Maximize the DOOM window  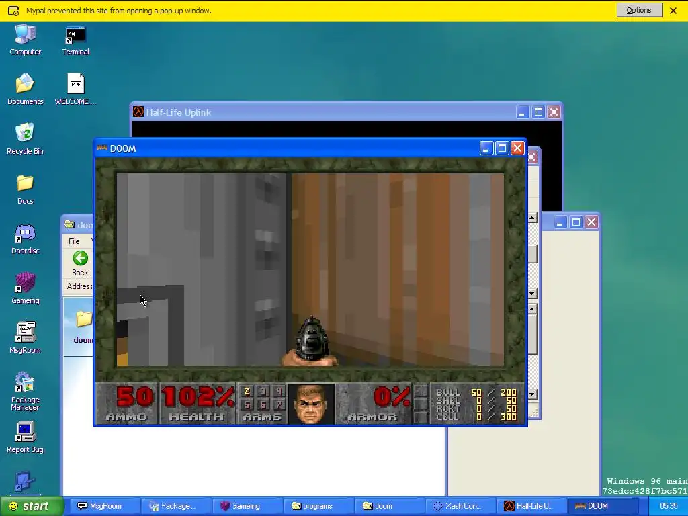[501, 148]
